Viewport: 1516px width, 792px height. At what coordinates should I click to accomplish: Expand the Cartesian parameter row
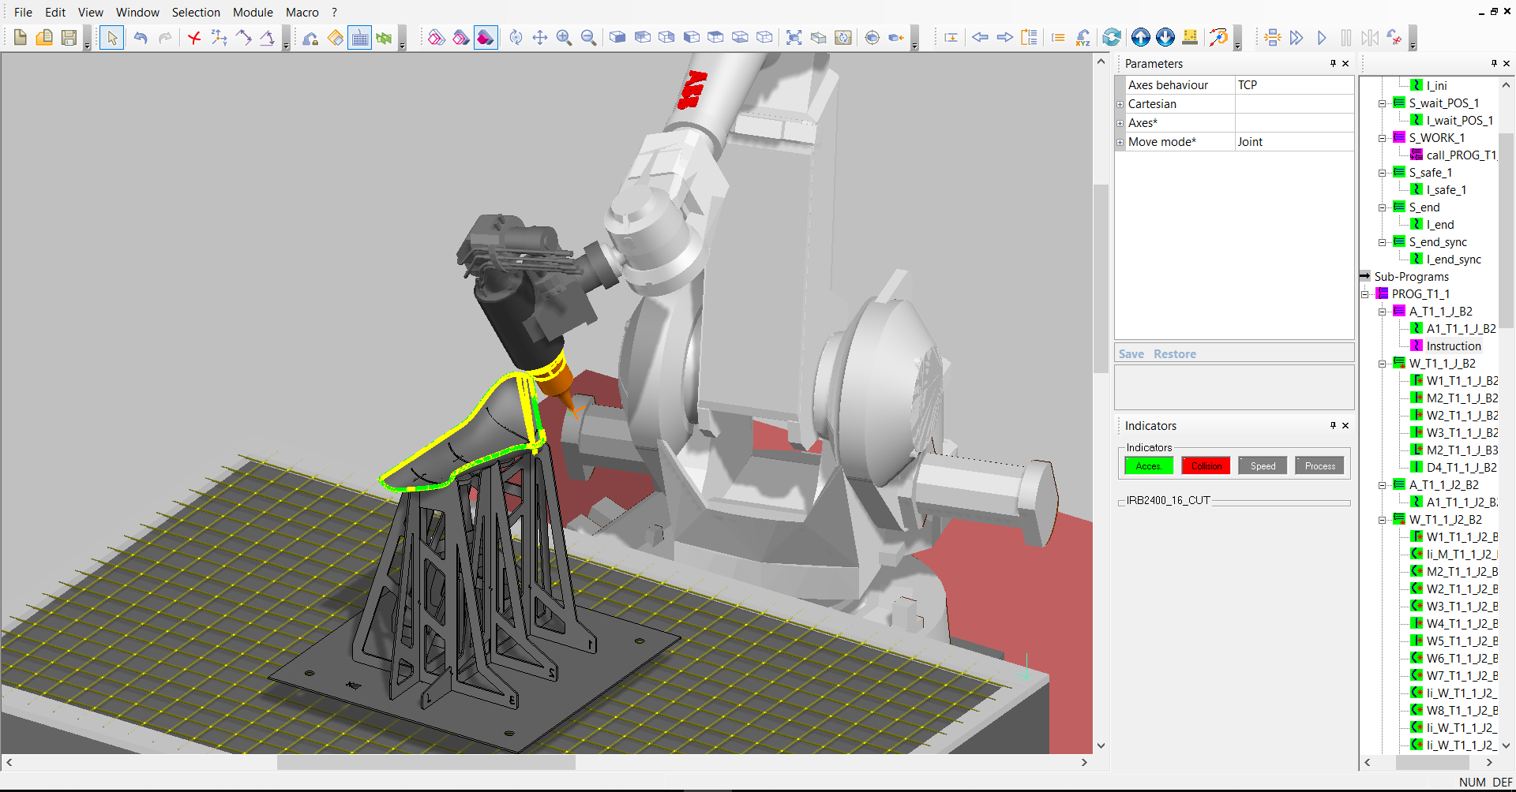point(1120,103)
